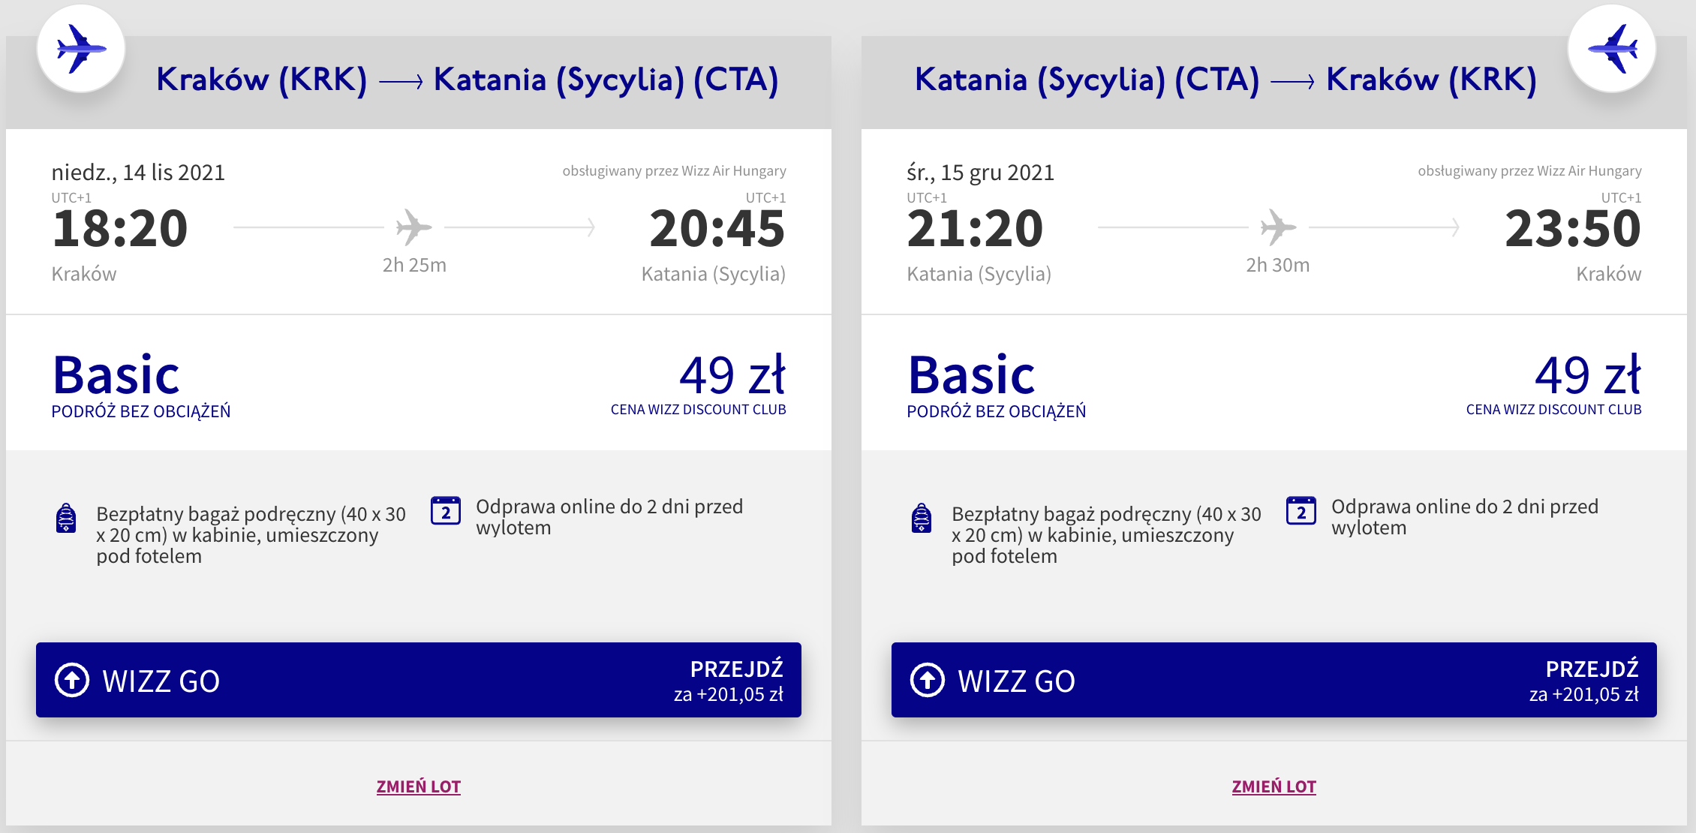Click the calendar check-in icon on outbound card
Screen dimensions: 1696x833
(x=446, y=510)
